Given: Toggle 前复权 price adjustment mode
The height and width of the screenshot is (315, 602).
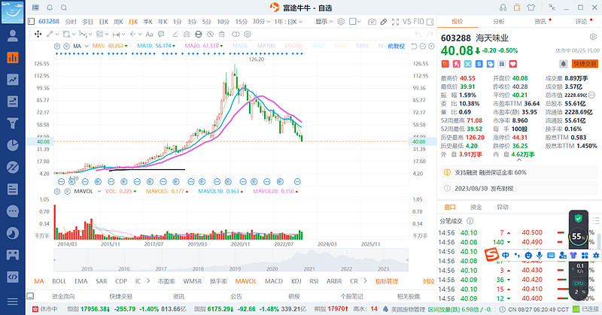Looking at the screenshot, I should (397, 47).
